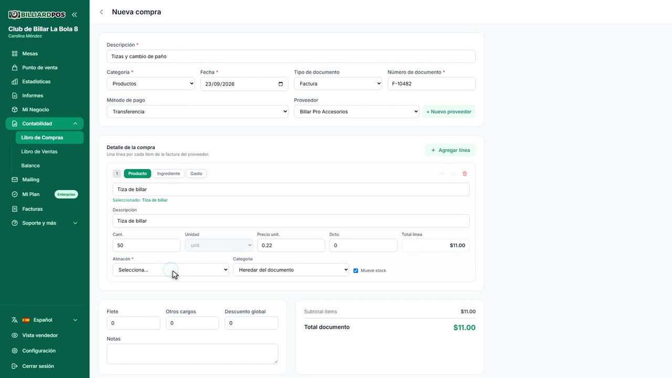Click the Precio unit. field
The width and height of the screenshot is (672, 378).
tap(291, 245)
